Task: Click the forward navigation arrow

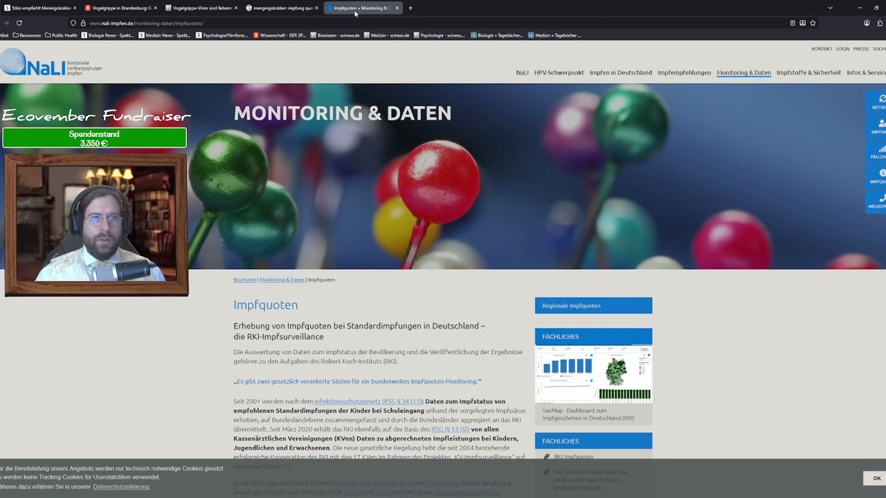Action: [x=6, y=23]
